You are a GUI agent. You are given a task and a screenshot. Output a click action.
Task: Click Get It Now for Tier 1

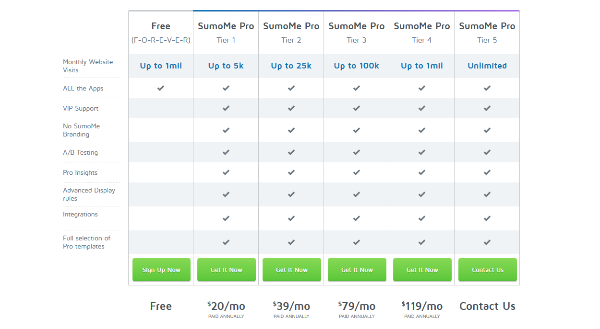[x=226, y=270]
